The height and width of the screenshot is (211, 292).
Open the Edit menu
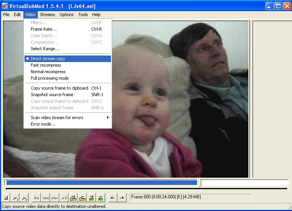tap(17, 15)
